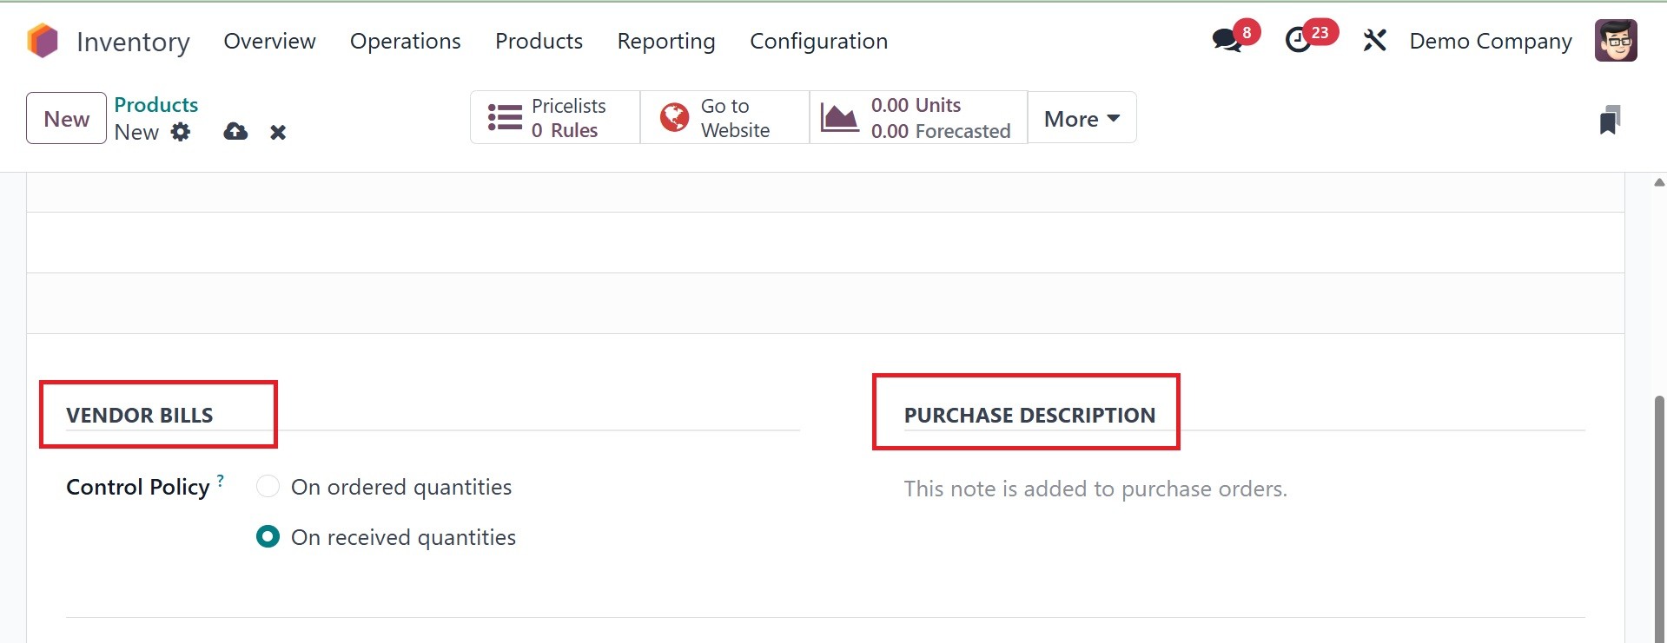Open the discuss messages icon
The image size is (1667, 643).
(x=1227, y=40)
